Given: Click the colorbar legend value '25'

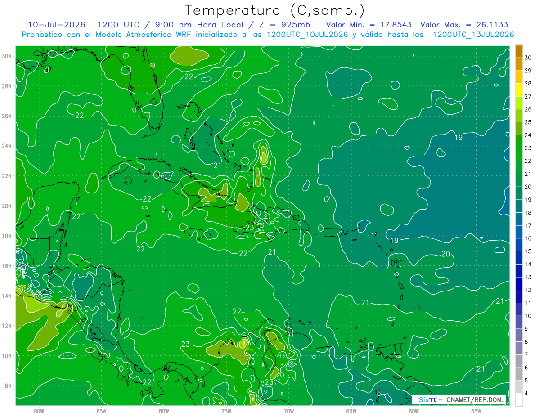Looking at the screenshot, I should 528,122.
